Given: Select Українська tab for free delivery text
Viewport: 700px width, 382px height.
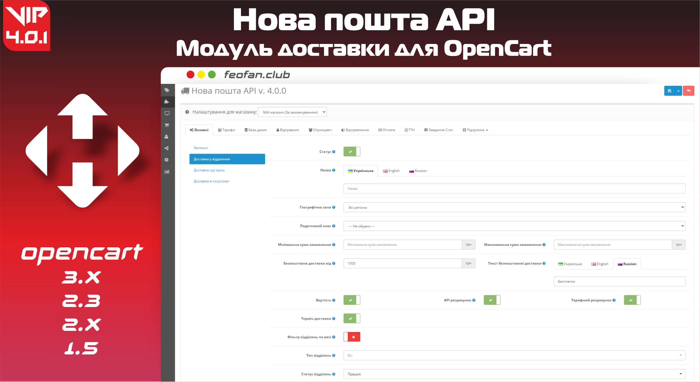Looking at the screenshot, I should (570, 264).
